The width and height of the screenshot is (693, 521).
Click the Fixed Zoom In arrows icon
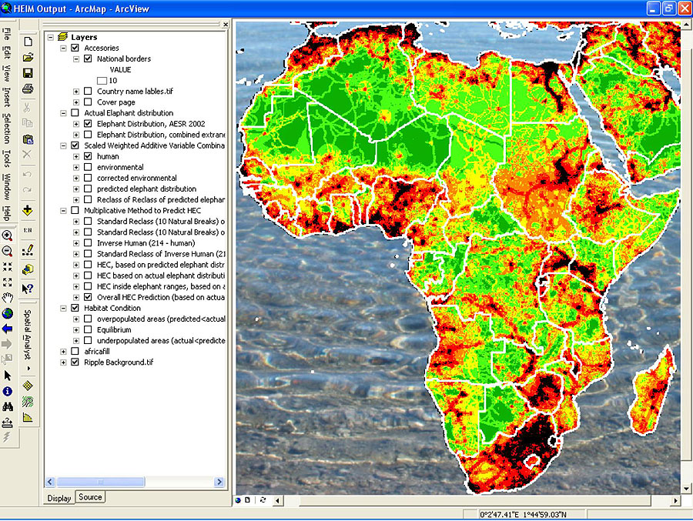click(x=8, y=267)
